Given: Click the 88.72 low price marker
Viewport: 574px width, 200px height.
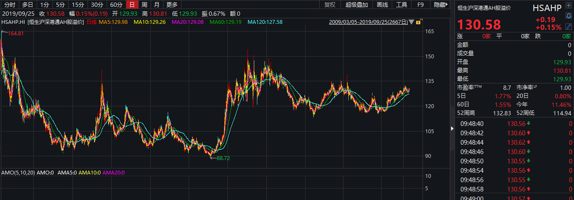Looking at the screenshot, I should point(223,158).
